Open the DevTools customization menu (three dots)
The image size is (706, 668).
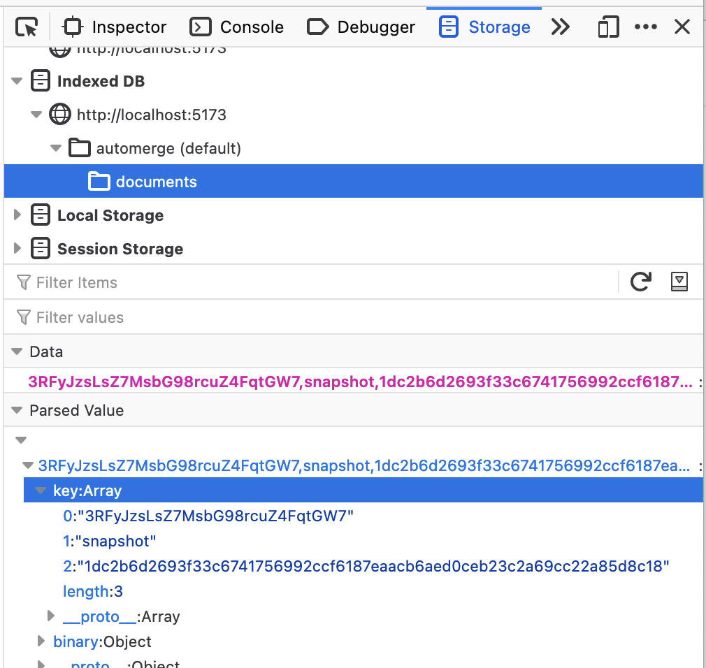645,27
